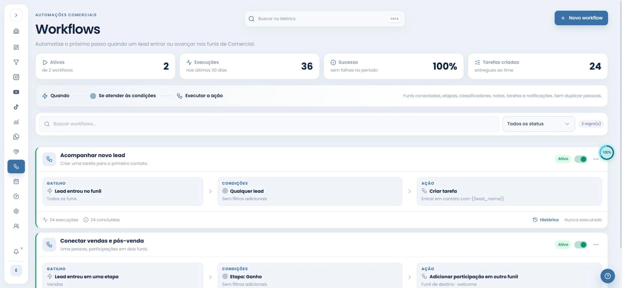Open the analytics chart icon in sidebar
This screenshot has width=622, height=288.
point(16,122)
